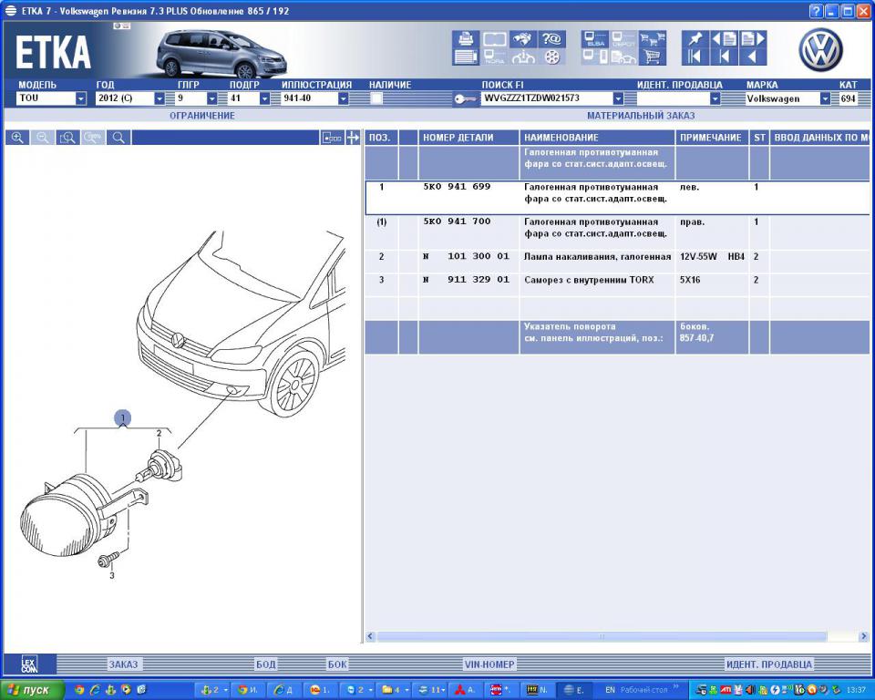Click the БОД button in bottom bar
This screenshot has width=875, height=700.
(265, 664)
